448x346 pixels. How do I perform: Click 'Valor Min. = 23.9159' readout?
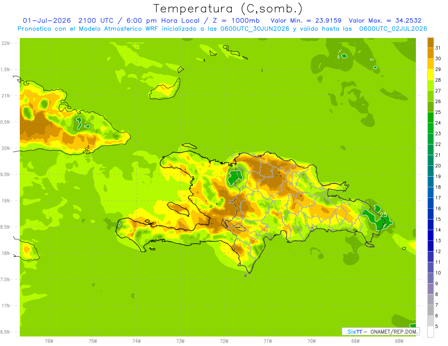(306, 21)
